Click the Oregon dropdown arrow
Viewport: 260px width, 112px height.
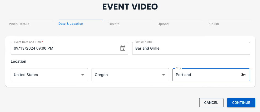pyautogui.click(x=164, y=75)
